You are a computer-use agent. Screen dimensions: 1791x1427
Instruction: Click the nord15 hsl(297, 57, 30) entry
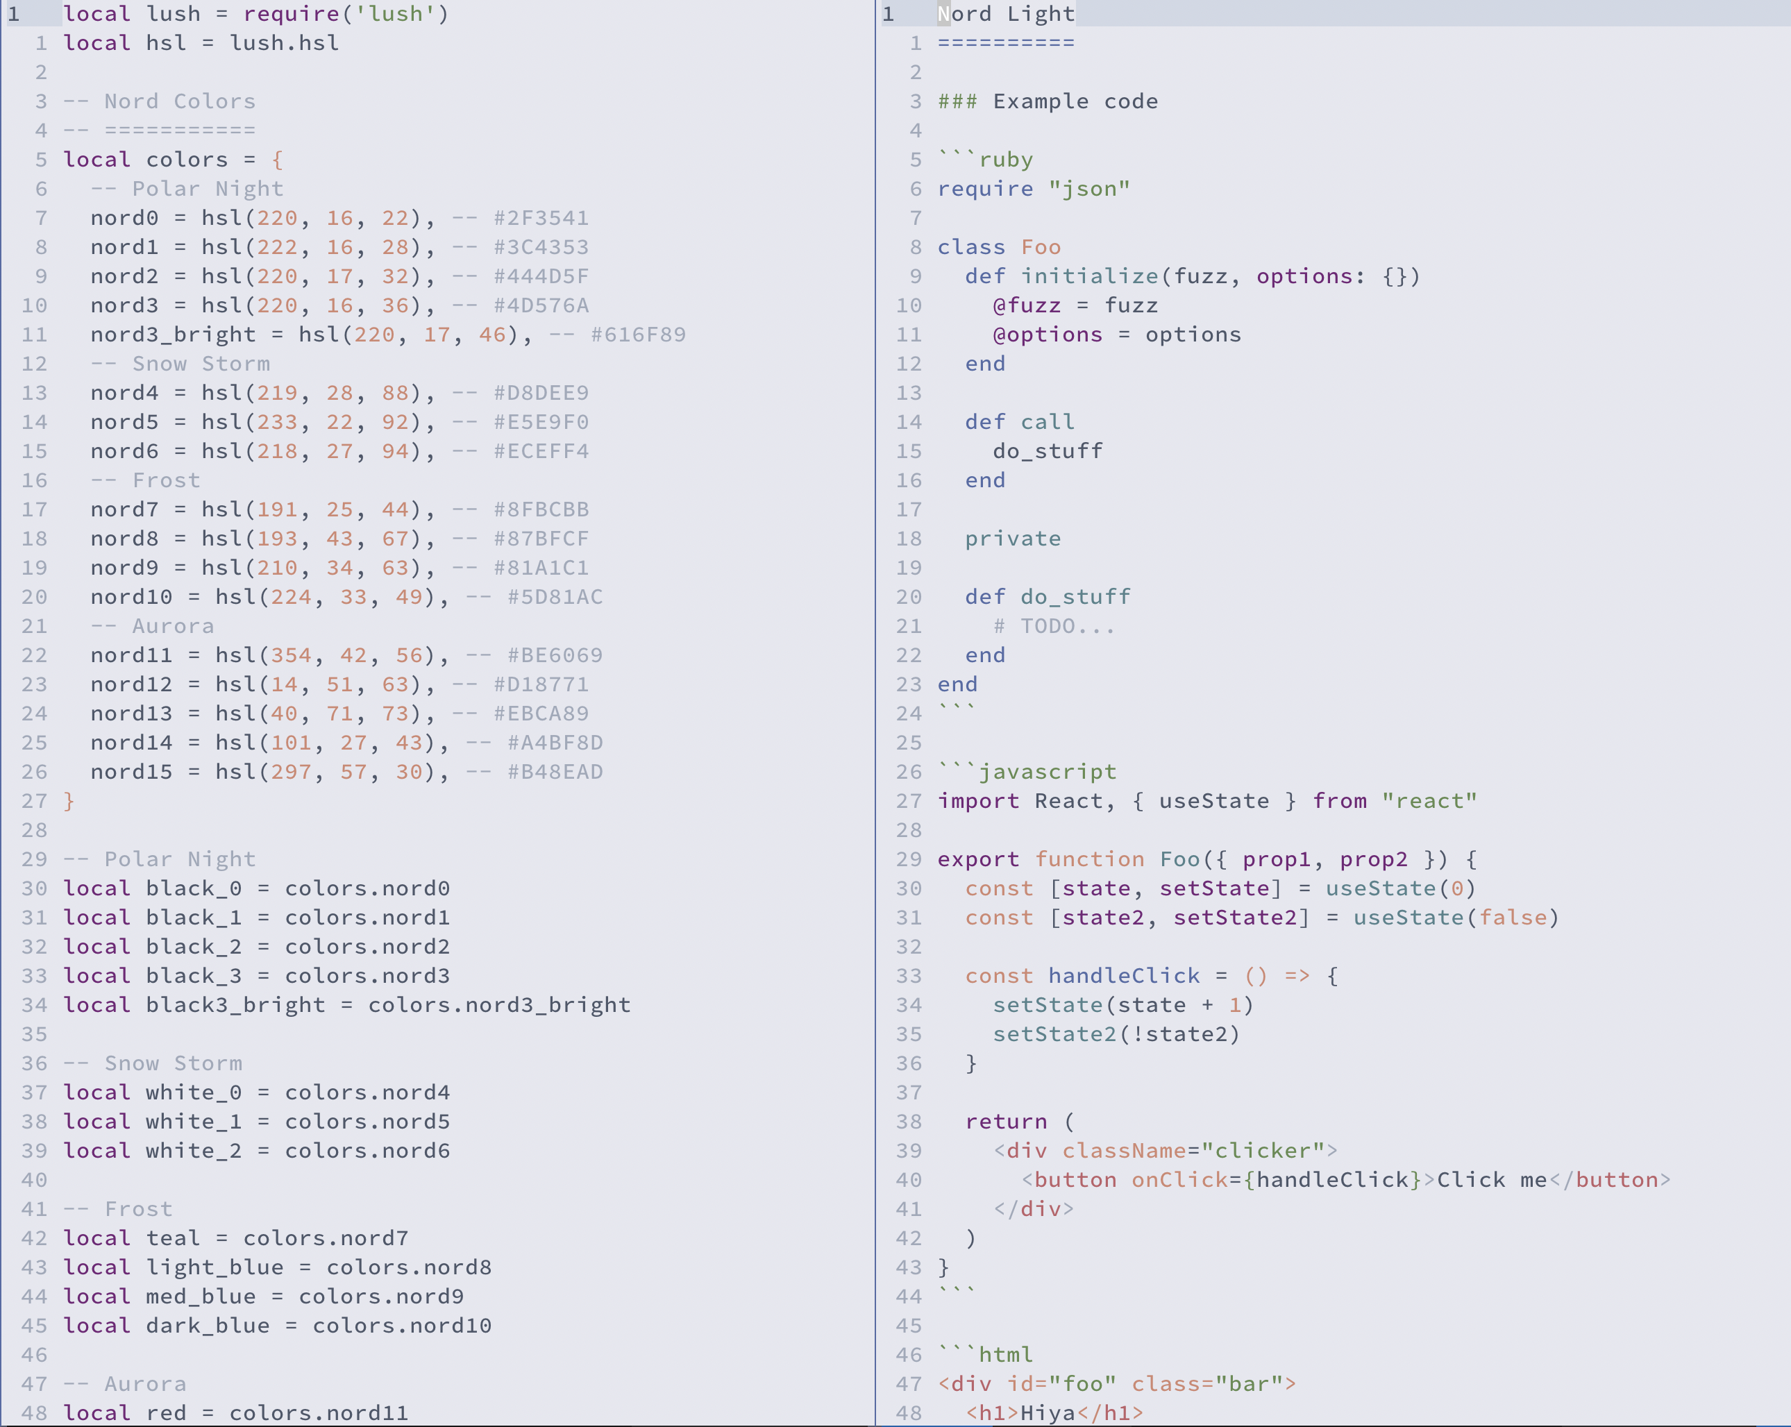click(x=262, y=772)
